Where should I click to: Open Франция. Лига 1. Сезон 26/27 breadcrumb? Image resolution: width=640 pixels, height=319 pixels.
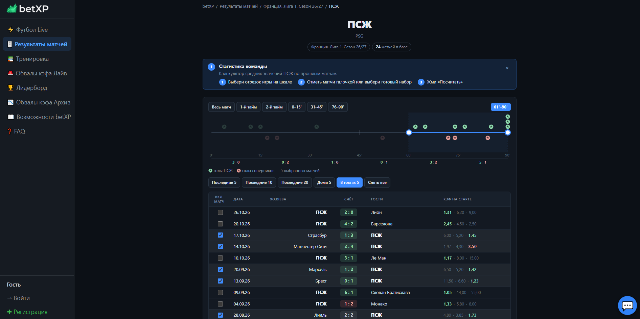[293, 6]
